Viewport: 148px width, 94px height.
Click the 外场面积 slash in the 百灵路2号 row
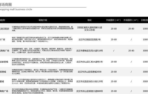131,39
